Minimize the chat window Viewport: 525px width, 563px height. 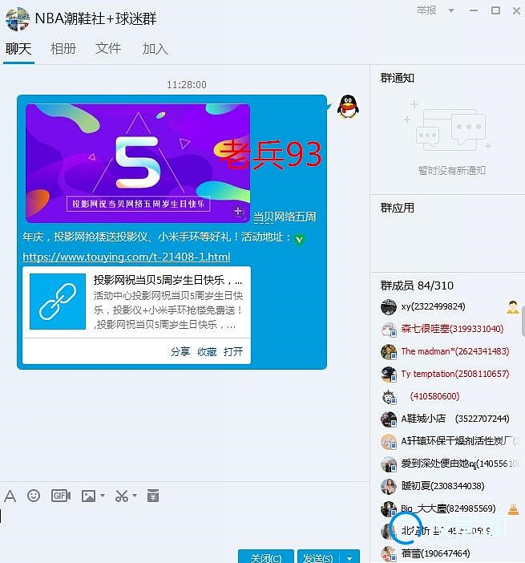(474, 10)
